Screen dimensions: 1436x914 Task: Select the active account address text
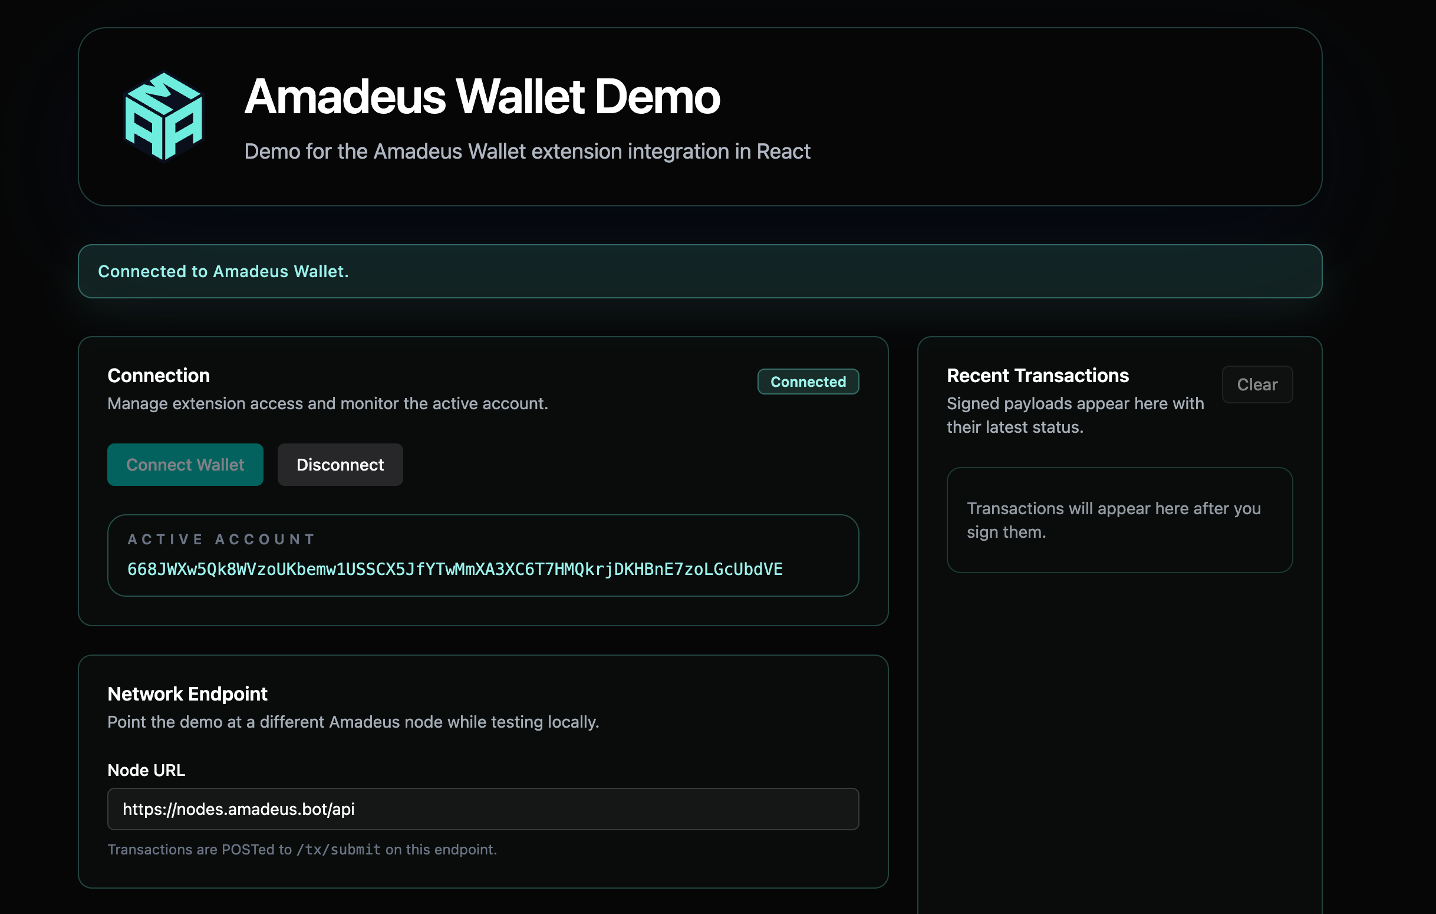pyautogui.click(x=454, y=569)
